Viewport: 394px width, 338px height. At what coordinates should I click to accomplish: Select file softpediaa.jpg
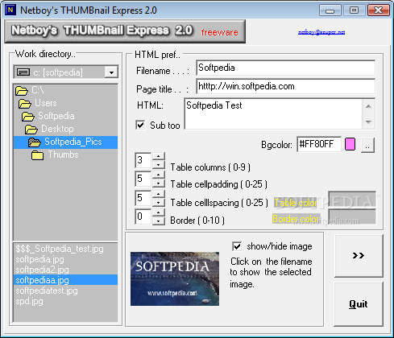click(65, 280)
